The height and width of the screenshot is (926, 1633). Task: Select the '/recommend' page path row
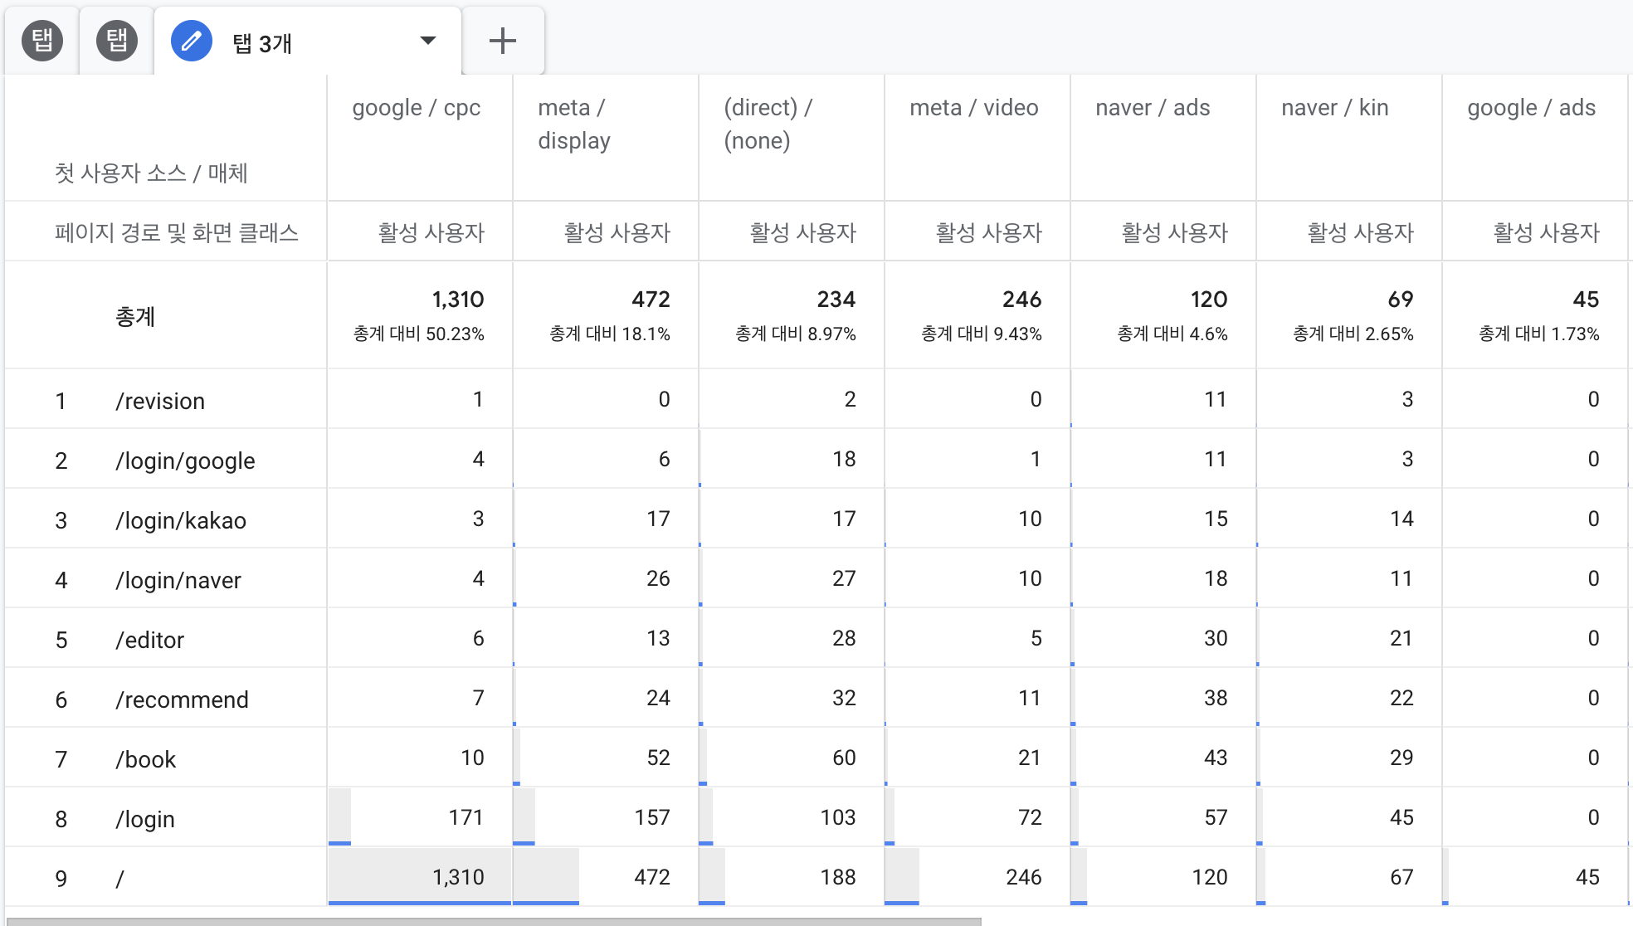[x=182, y=699]
